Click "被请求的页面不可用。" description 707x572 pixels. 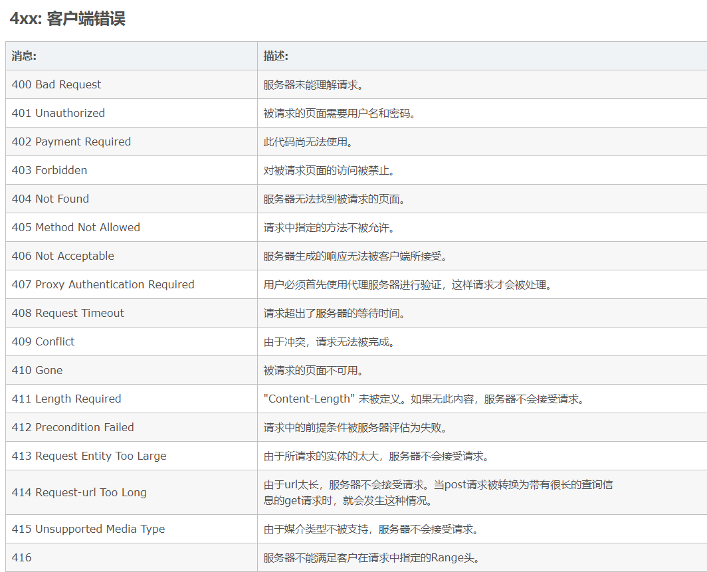pos(314,371)
